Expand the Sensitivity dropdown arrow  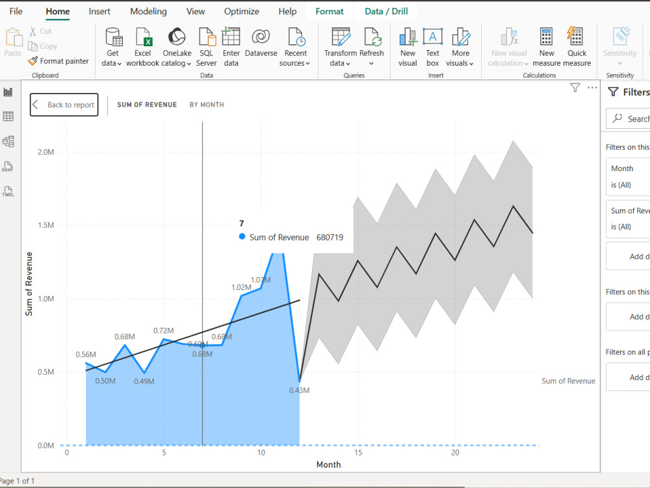point(619,64)
